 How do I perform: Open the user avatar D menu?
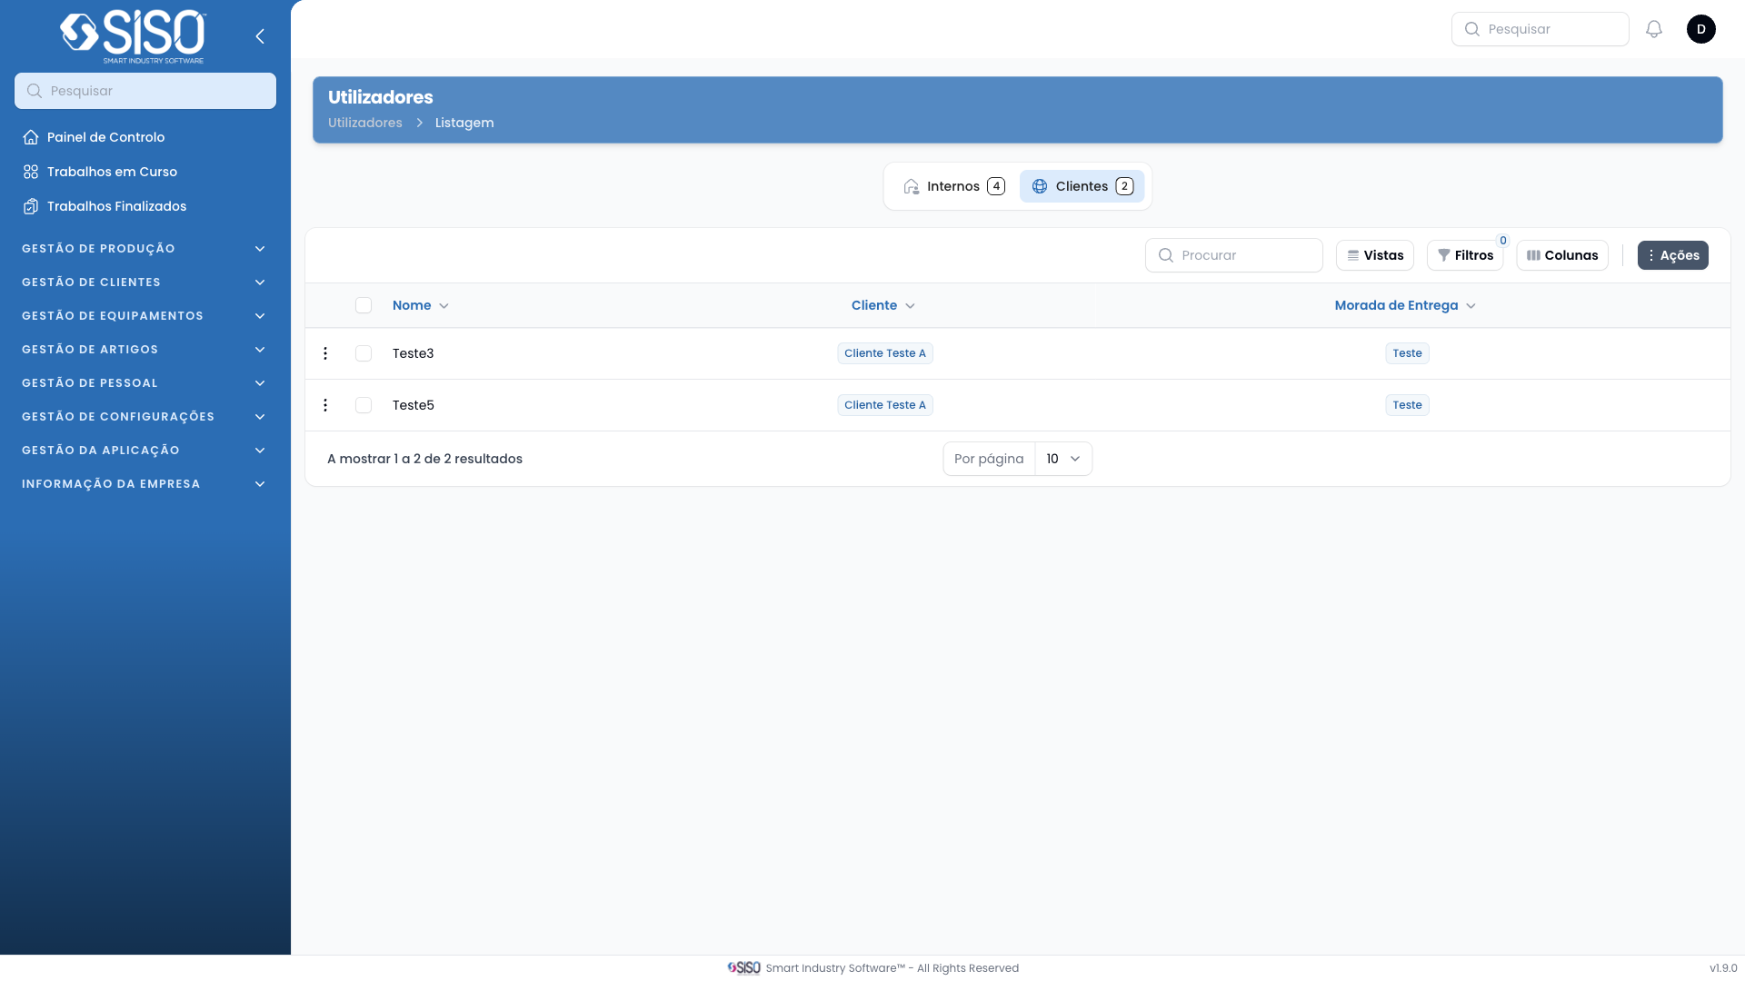[1700, 29]
